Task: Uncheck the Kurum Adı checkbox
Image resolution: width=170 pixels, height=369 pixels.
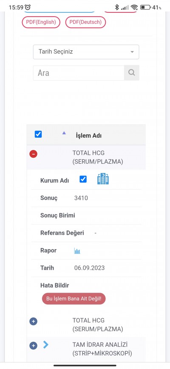Action: [x=83, y=179]
